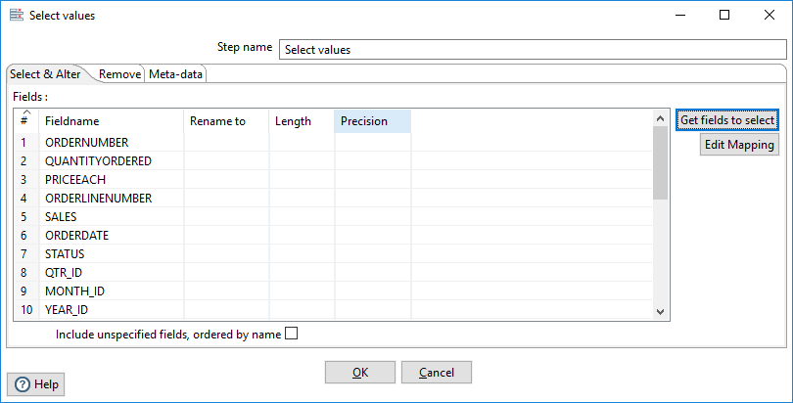This screenshot has height=403, width=793.
Task: Open the Meta-data tab
Action: pos(176,74)
